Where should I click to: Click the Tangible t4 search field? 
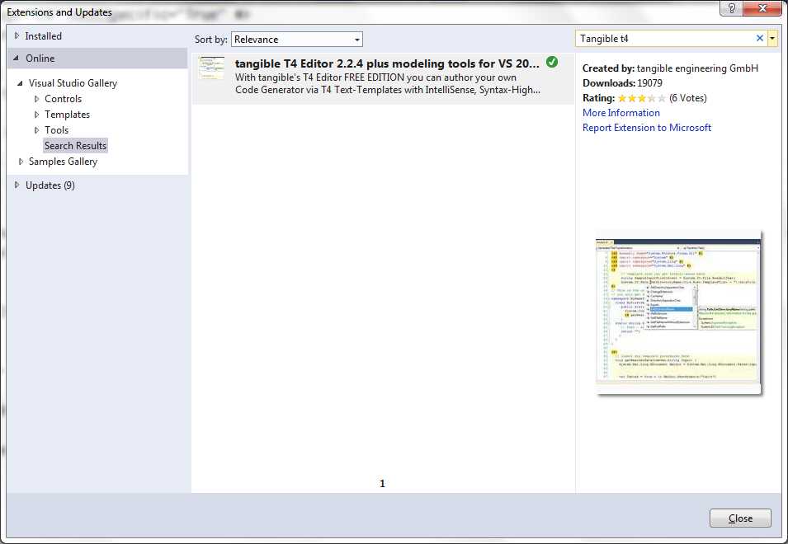click(665, 38)
